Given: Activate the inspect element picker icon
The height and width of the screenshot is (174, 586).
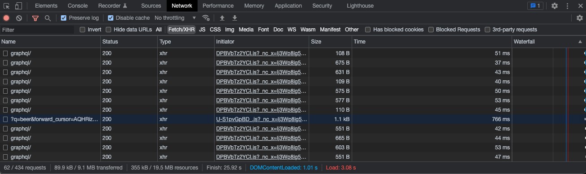Looking at the screenshot, I should tap(7, 6).
